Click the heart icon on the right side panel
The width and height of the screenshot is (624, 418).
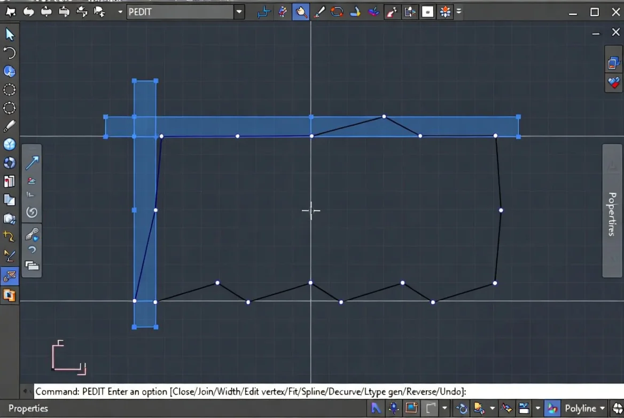(x=614, y=83)
